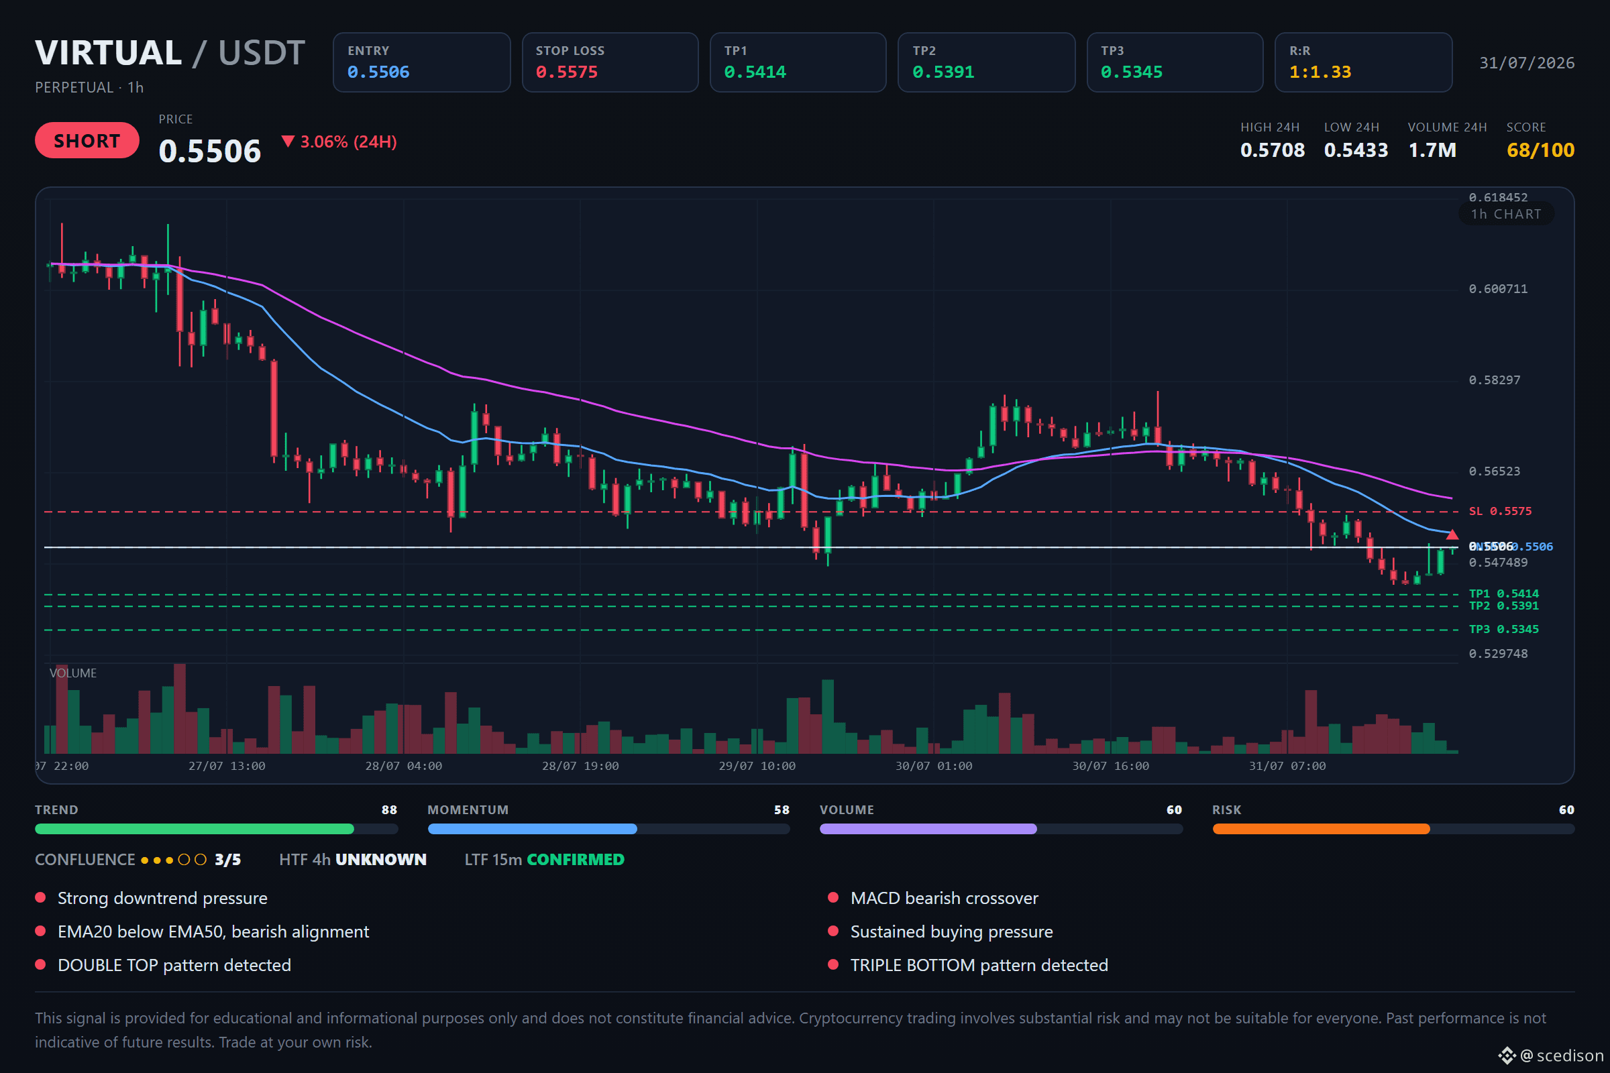Click the orange RISK score bar

1394,830
